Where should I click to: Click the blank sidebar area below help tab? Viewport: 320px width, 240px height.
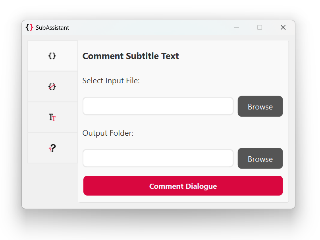pyautogui.click(x=52, y=184)
